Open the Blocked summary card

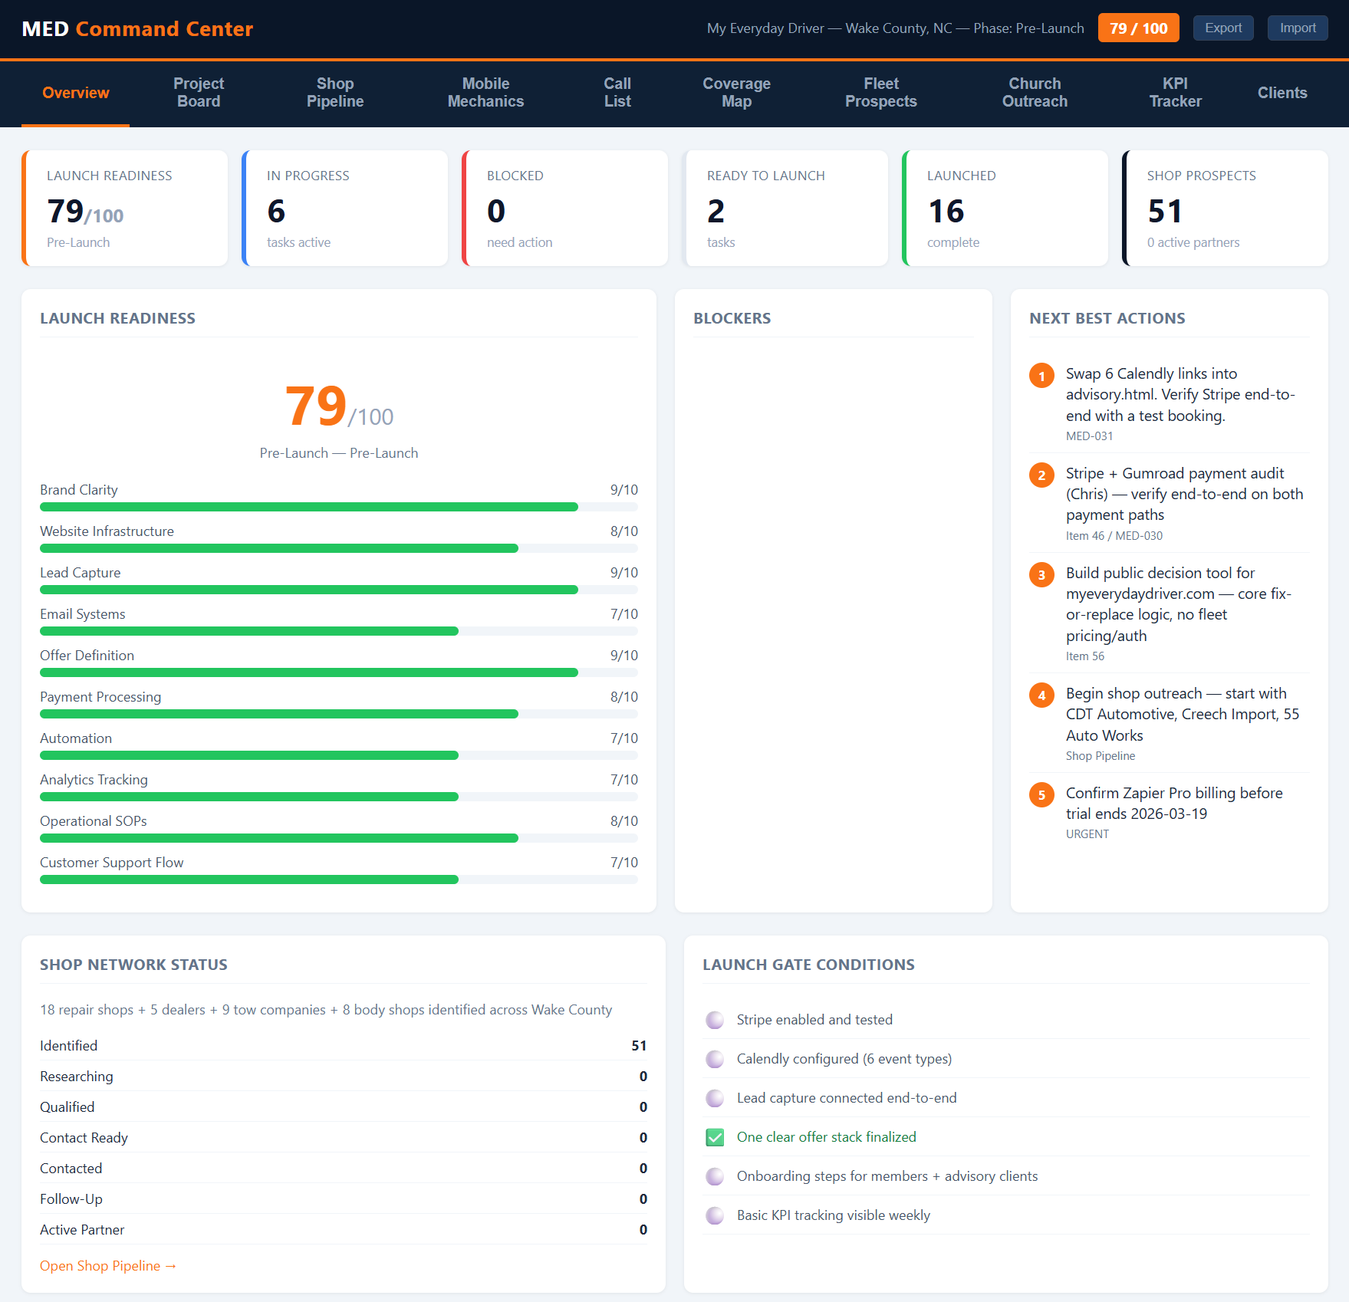(565, 209)
